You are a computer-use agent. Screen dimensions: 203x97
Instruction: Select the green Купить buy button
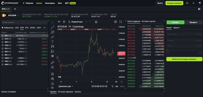tap(175, 22)
